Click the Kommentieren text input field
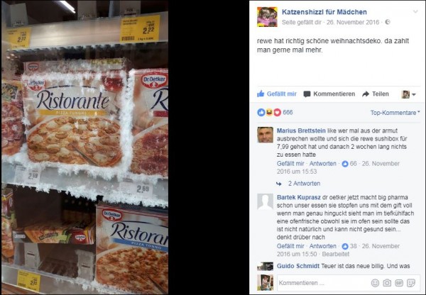 coord(323,283)
